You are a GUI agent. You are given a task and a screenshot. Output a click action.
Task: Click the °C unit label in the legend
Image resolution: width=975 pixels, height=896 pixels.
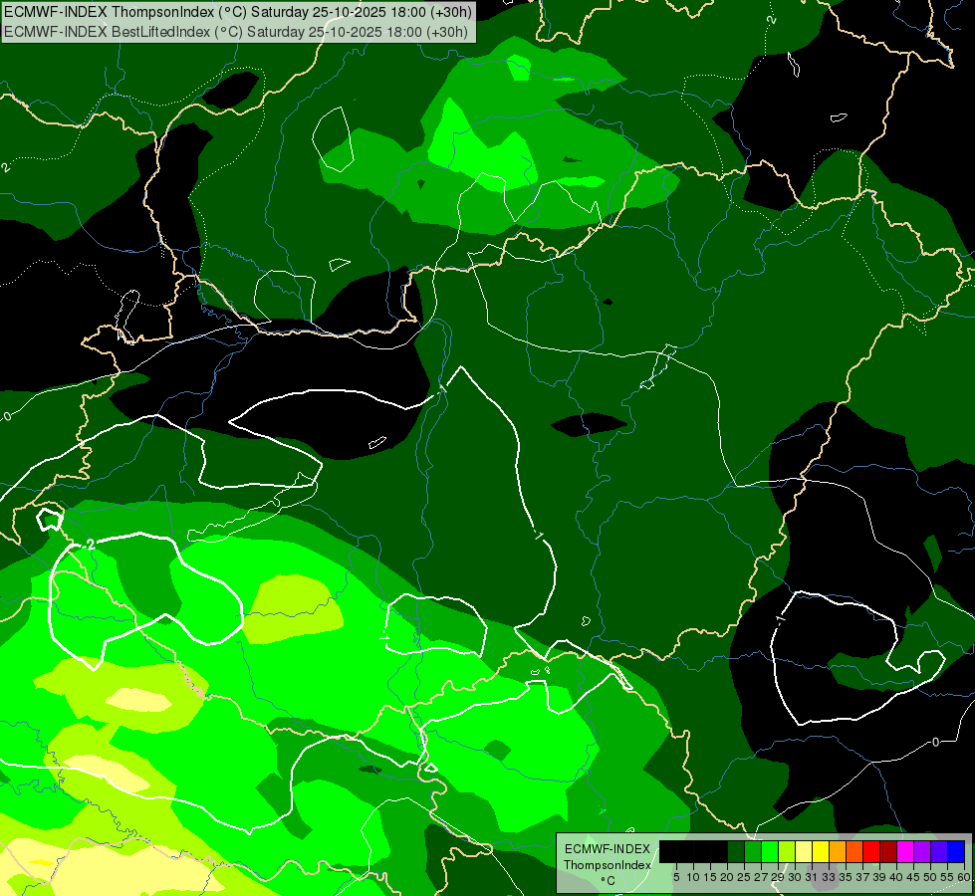coord(609,880)
